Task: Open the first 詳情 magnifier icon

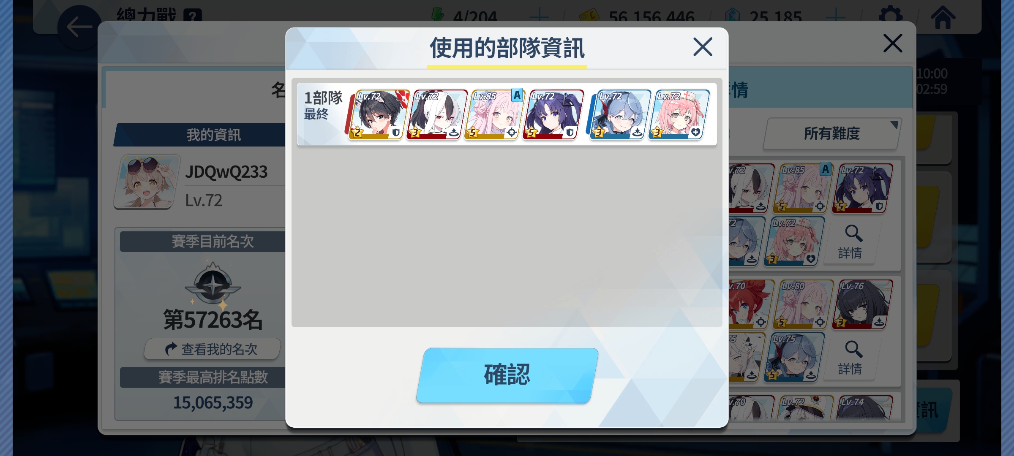Action: point(851,242)
